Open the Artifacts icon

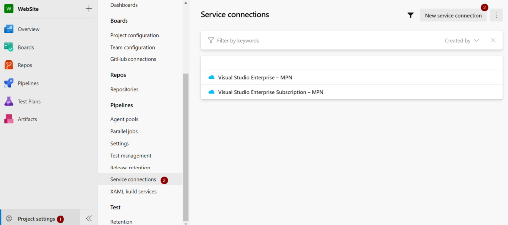tap(8, 119)
